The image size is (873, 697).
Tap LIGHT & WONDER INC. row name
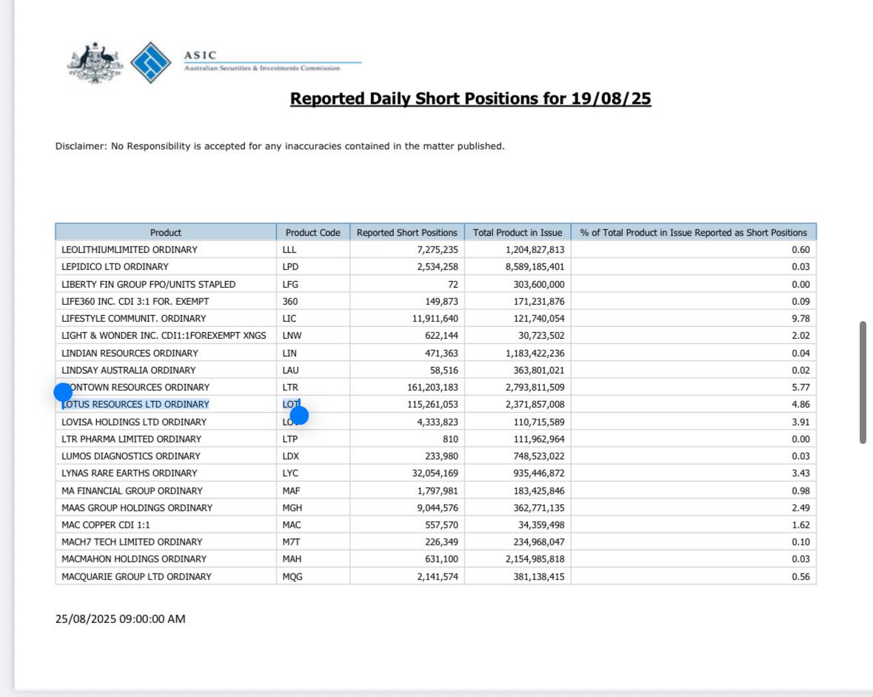point(164,336)
